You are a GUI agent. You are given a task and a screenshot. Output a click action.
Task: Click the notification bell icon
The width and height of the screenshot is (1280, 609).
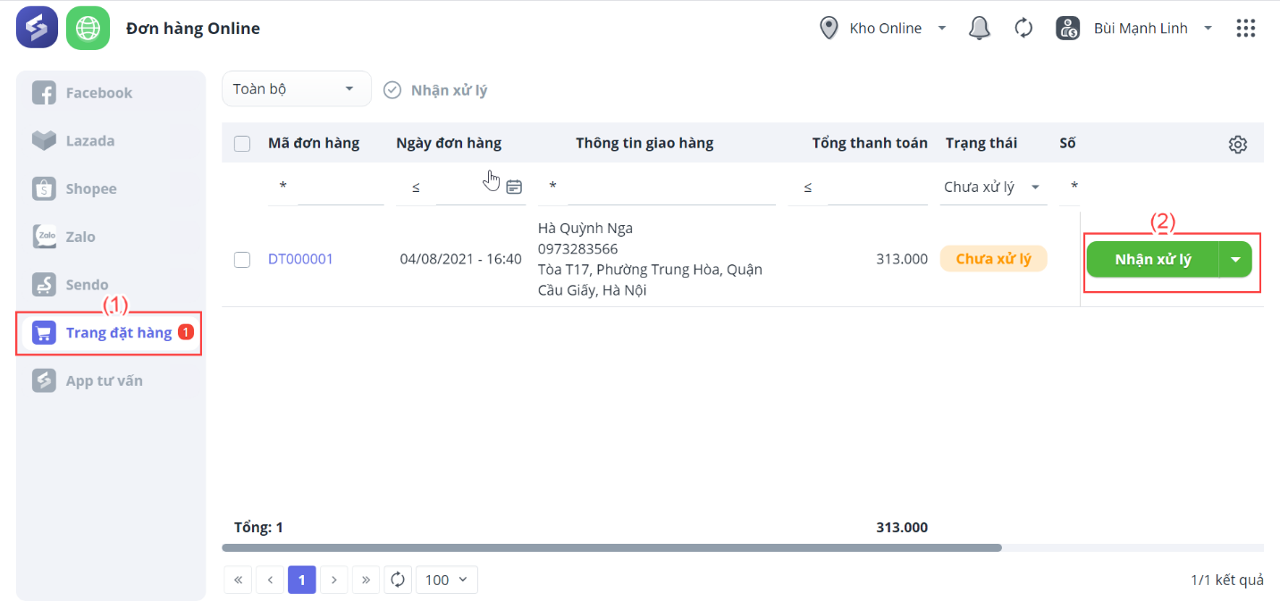point(980,29)
